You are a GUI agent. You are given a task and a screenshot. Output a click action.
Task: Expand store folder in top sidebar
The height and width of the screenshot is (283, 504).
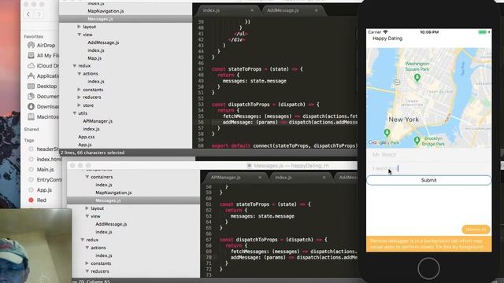pyautogui.click(x=79, y=105)
